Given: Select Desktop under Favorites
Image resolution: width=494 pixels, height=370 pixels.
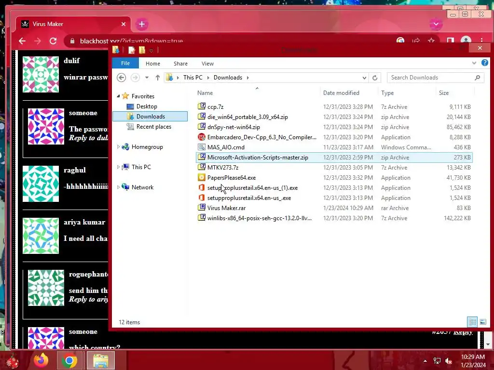Looking at the screenshot, I should click(147, 106).
